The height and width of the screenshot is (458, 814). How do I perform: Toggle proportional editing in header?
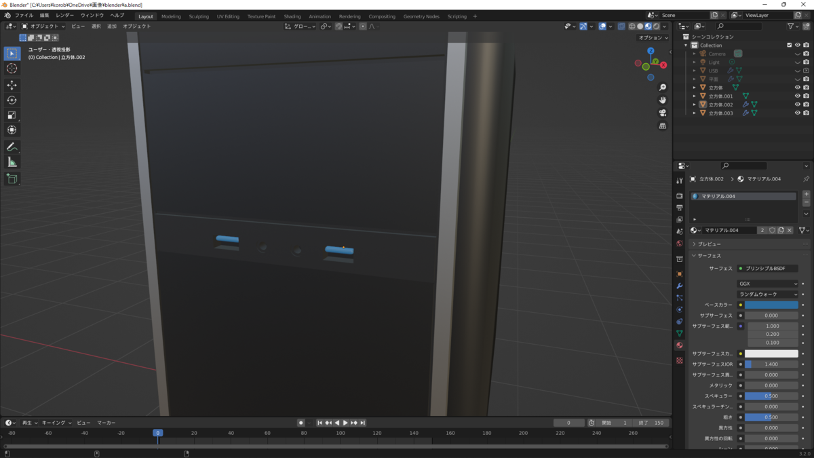tap(363, 26)
